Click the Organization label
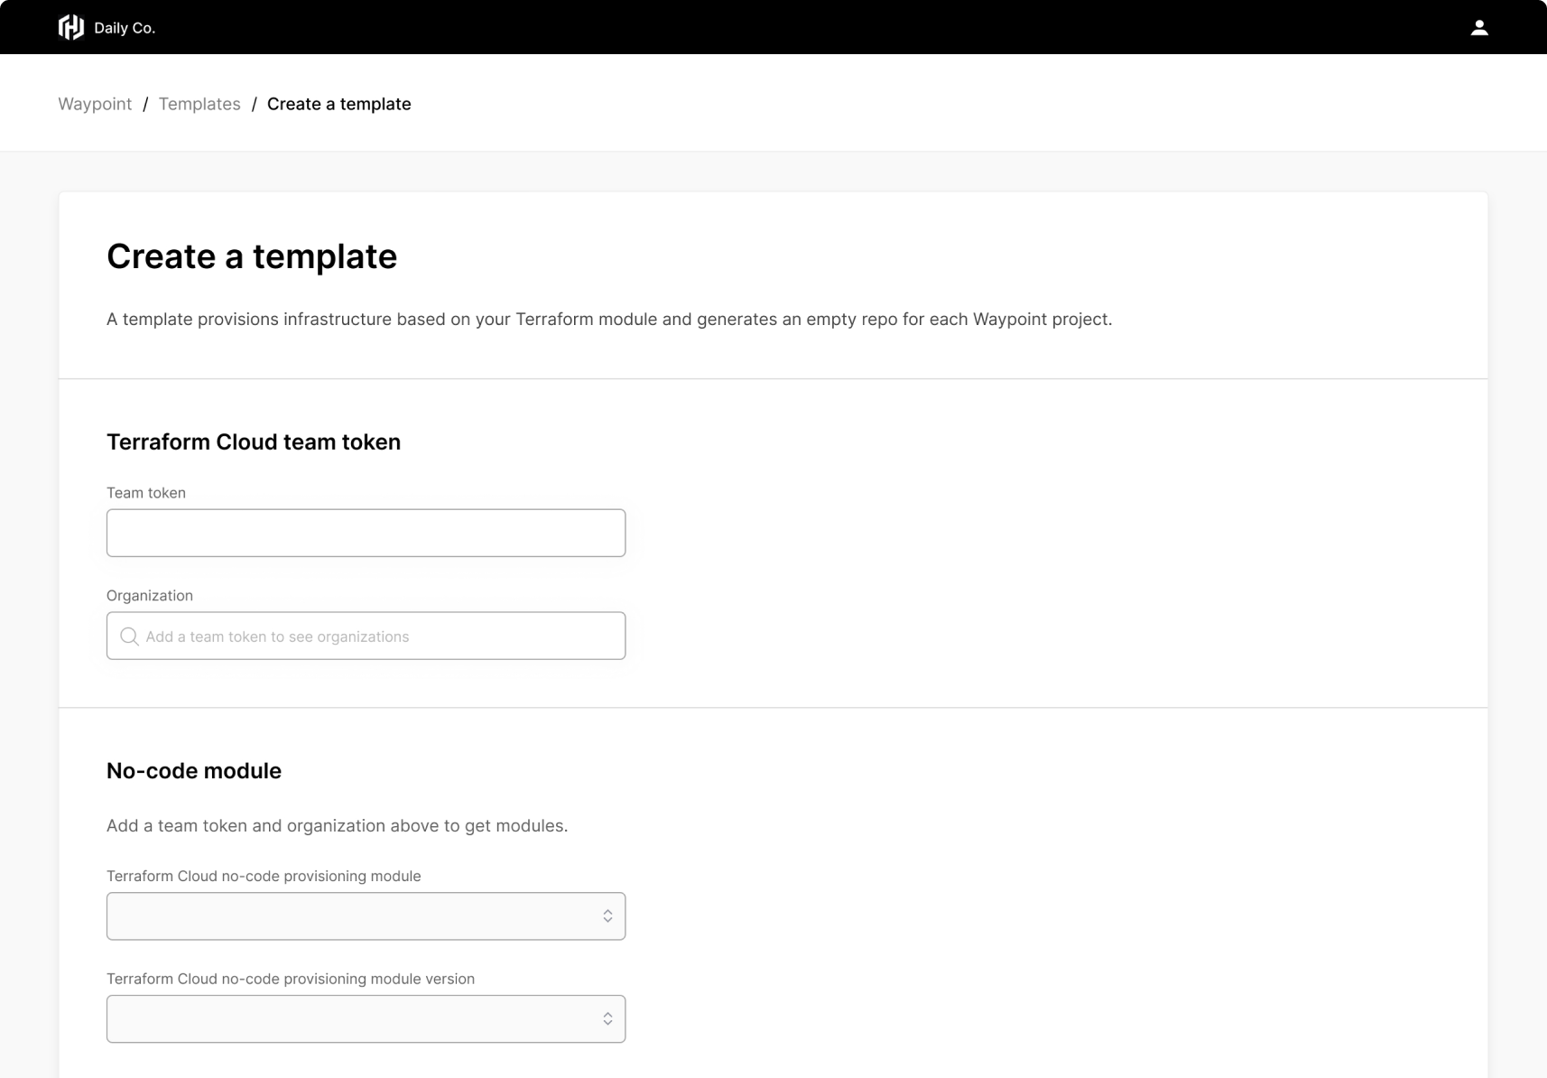Viewport: 1547px width, 1078px height. 150,596
